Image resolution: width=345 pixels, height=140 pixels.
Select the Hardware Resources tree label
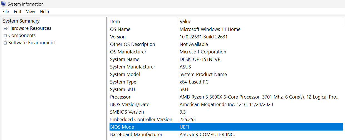point(30,28)
